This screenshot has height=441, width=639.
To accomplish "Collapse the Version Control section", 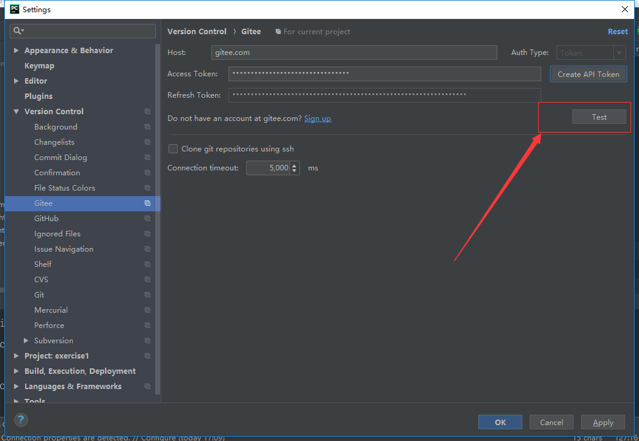I will 16,112.
